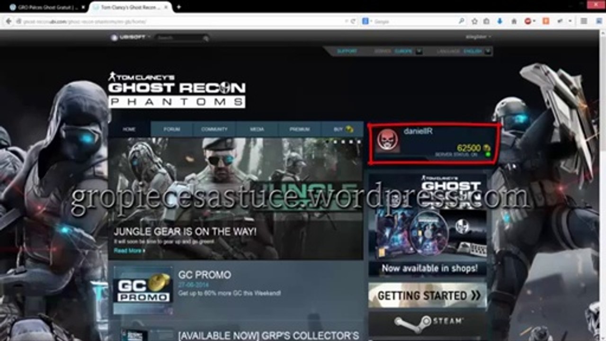The height and width of the screenshot is (341, 606).
Task: Open the Adblock icon dropdown arrow
Action: [535, 21]
